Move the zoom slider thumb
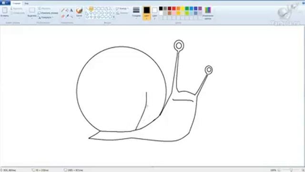The height and width of the screenshot is (172, 305). (291, 170)
